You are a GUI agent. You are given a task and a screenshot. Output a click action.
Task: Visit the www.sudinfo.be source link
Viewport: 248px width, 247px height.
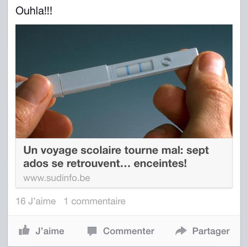point(57,178)
